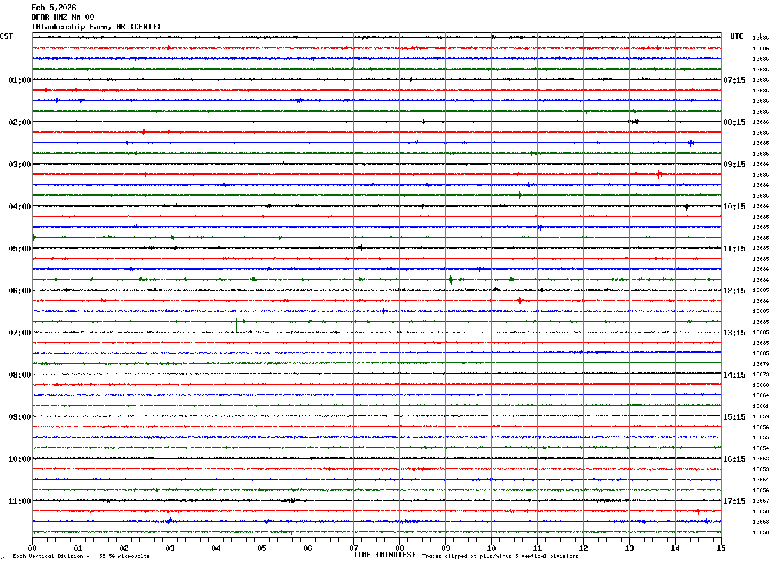Click the 'Traces clipped at plus/minus 5 vertical divisions' note
Screen dimensions: 772x565
point(500,556)
